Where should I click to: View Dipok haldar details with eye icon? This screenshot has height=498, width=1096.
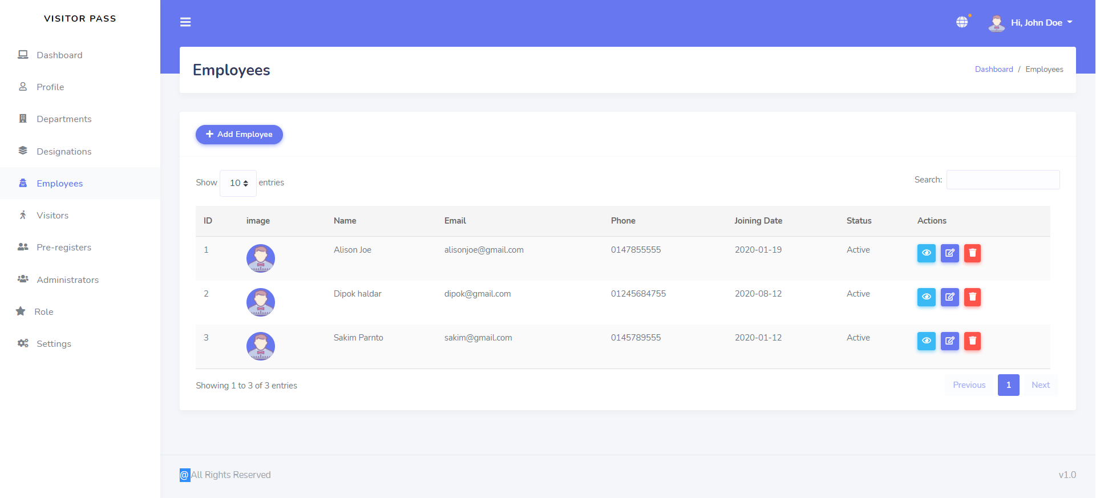926,297
